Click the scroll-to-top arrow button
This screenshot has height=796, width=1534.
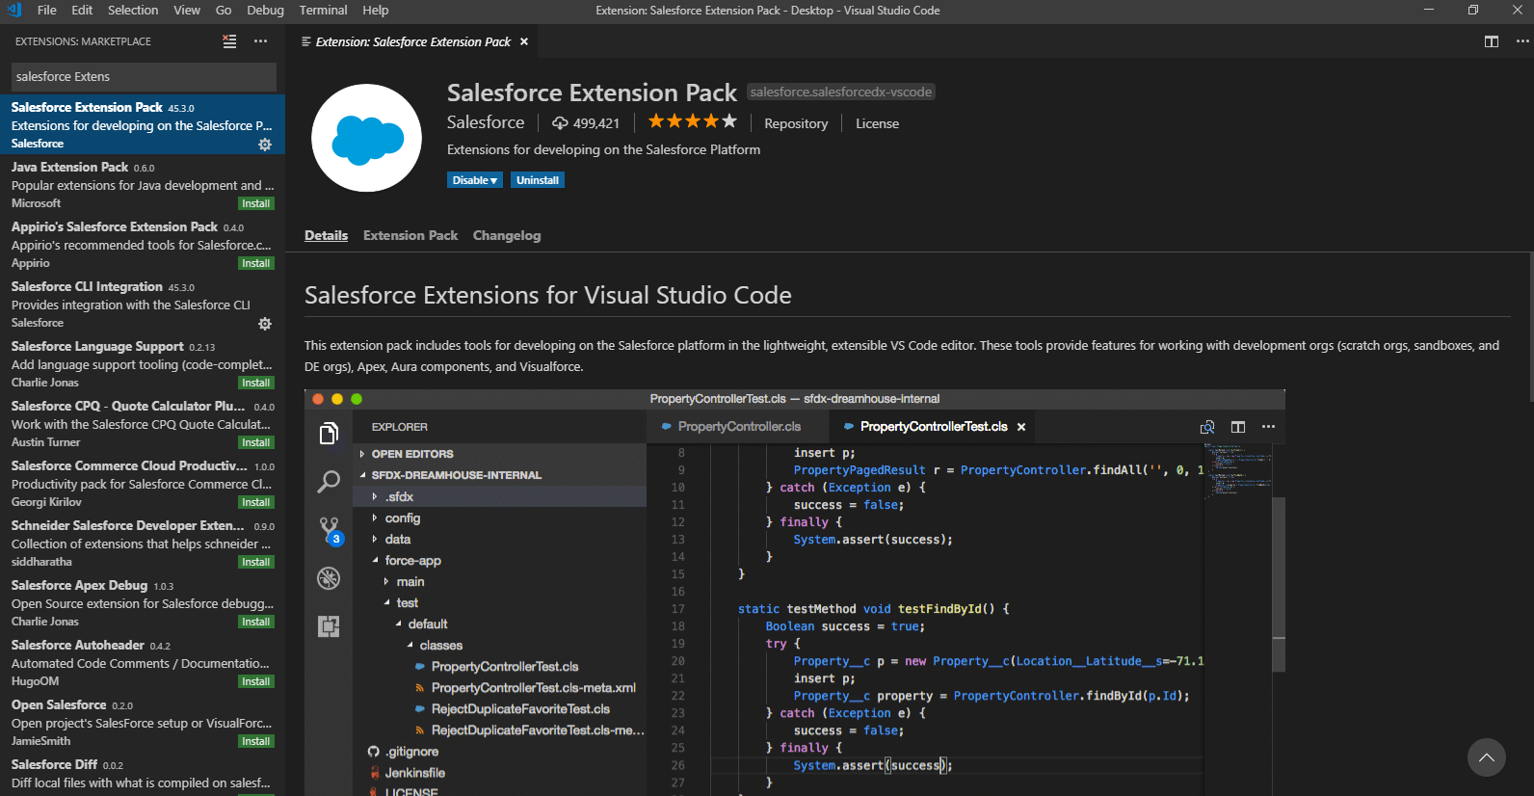click(x=1486, y=757)
